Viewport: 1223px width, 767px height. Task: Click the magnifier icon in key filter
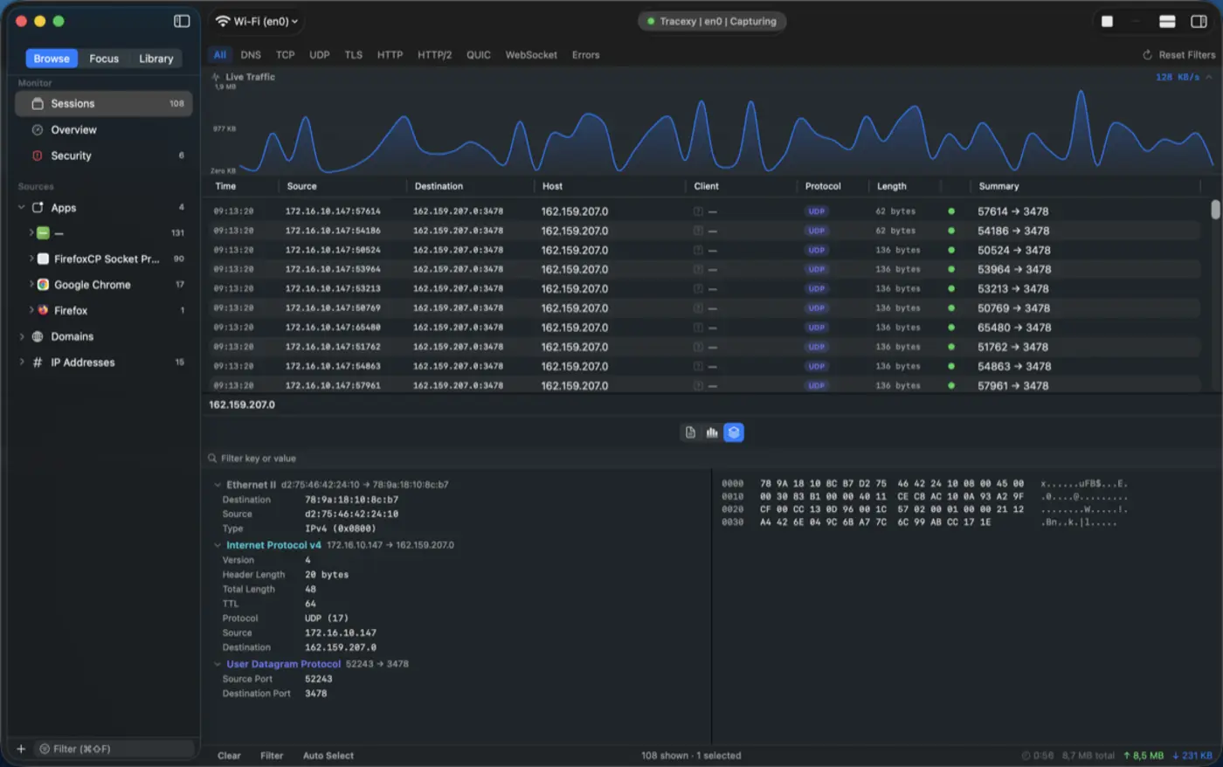[212, 459]
